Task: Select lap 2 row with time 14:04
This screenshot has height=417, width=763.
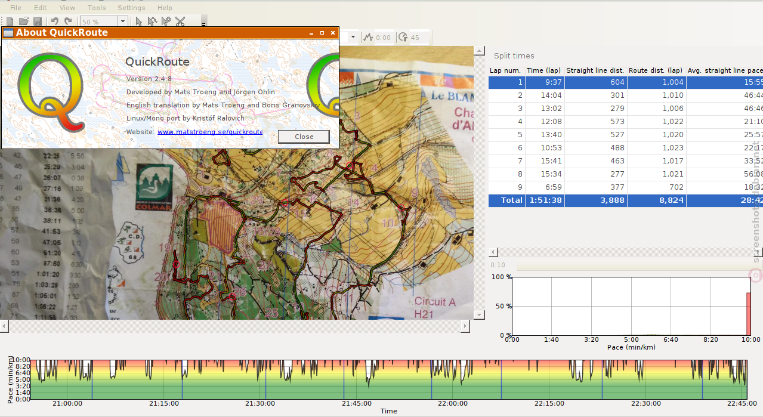Action: pos(626,95)
